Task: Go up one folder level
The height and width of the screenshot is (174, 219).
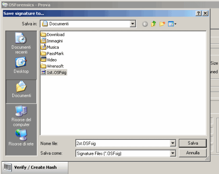Action: [x=153, y=24]
